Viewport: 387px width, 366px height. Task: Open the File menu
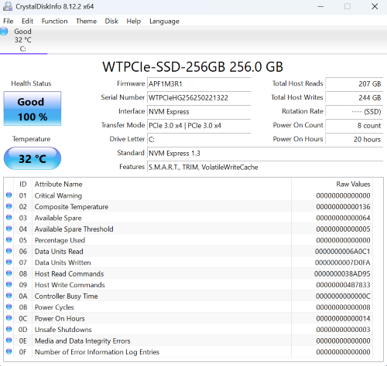click(x=9, y=21)
